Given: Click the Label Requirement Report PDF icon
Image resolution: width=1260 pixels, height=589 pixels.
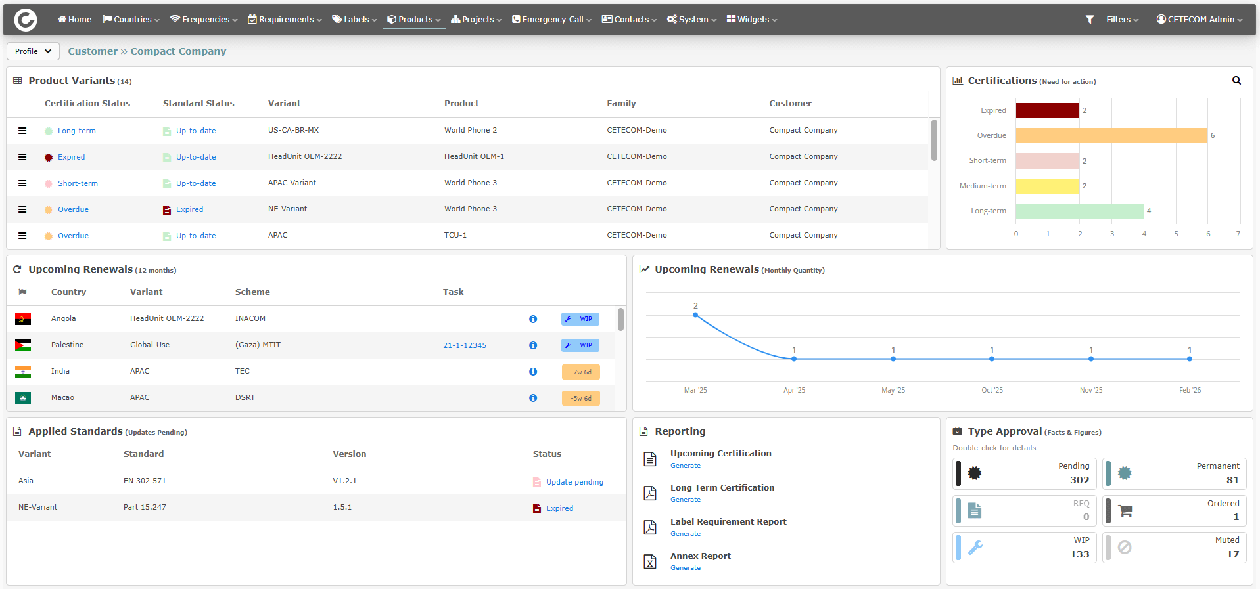Looking at the screenshot, I should pyautogui.click(x=650, y=527).
